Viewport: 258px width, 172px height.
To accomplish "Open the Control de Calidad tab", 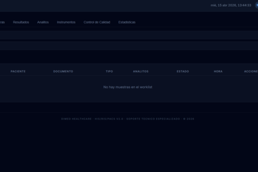I will [x=97, y=22].
